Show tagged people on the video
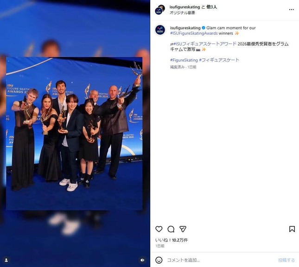The height and width of the screenshot is (267, 299). point(6,260)
